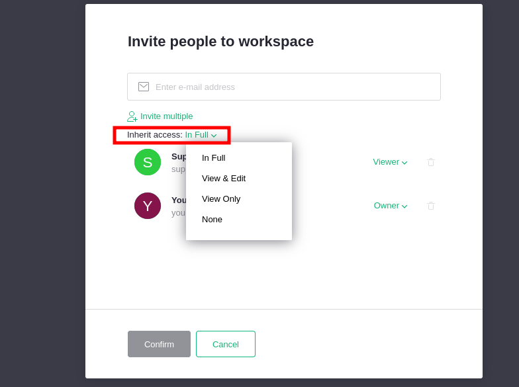The width and height of the screenshot is (519, 387).
Task: Open the Invite multiple link
Action: (166, 116)
